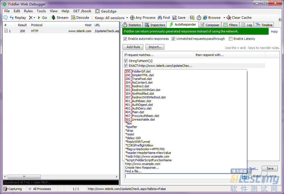Switch to the AutoResponder tab
The width and height of the screenshot is (284, 194).
183,24
